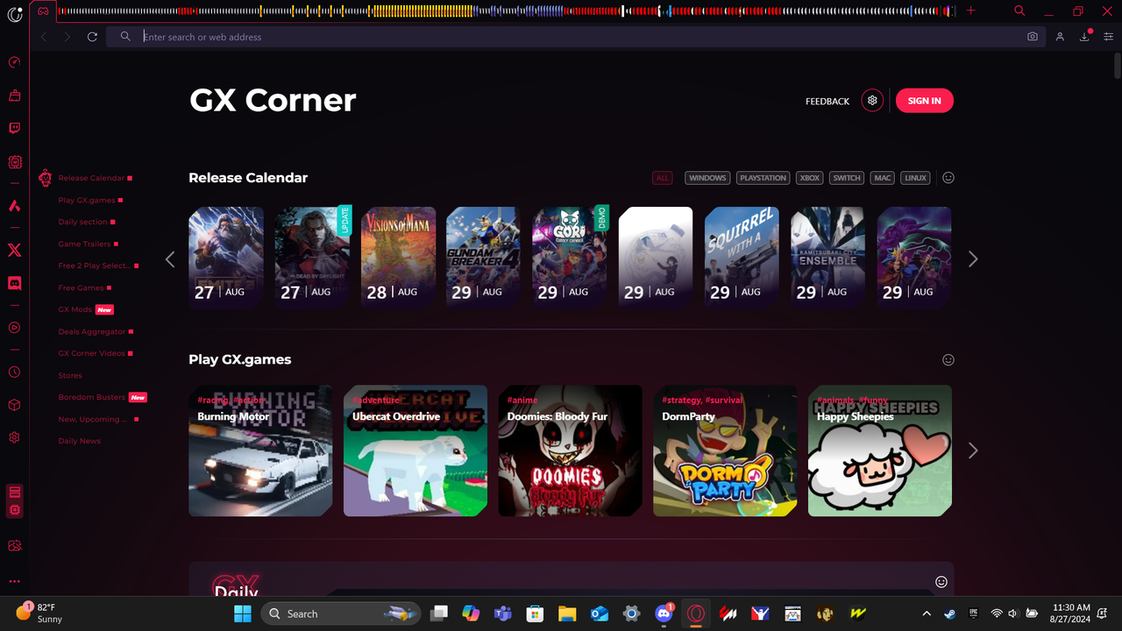Open Discord sidebar panel
Image resolution: width=1122 pixels, height=631 pixels.
tap(14, 283)
